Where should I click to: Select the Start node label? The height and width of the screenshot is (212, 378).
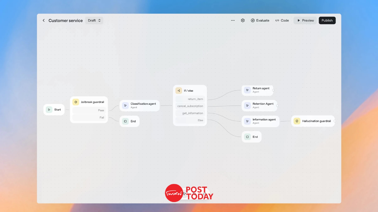58,110
